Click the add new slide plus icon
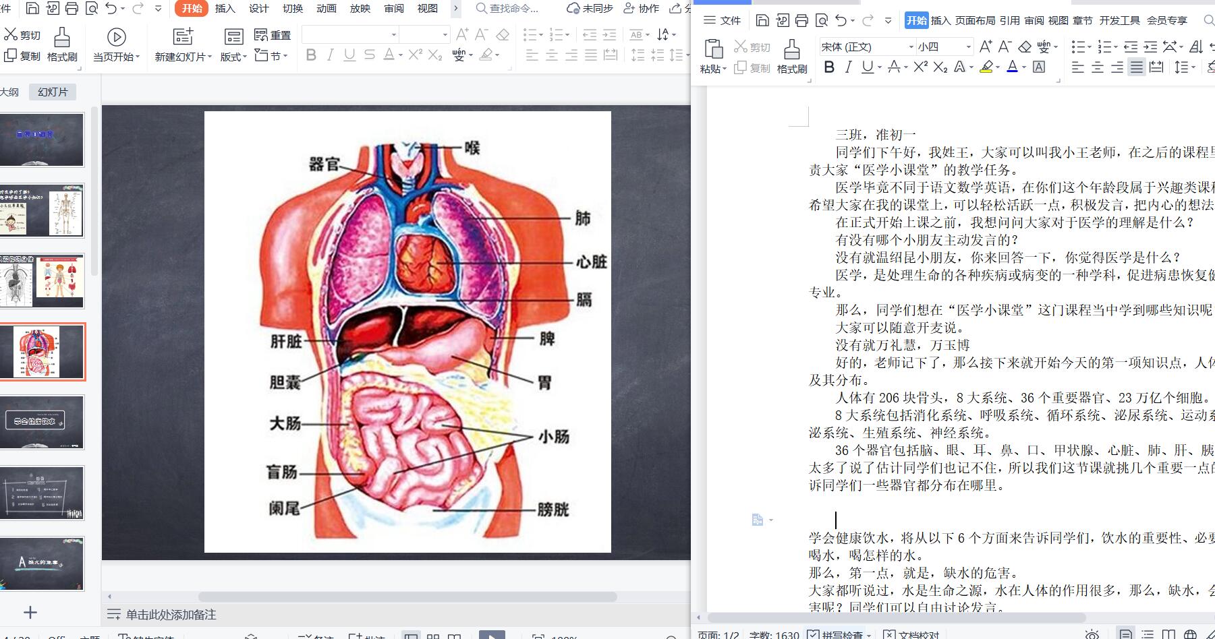The width and height of the screenshot is (1215, 639). [x=30, y=612]
